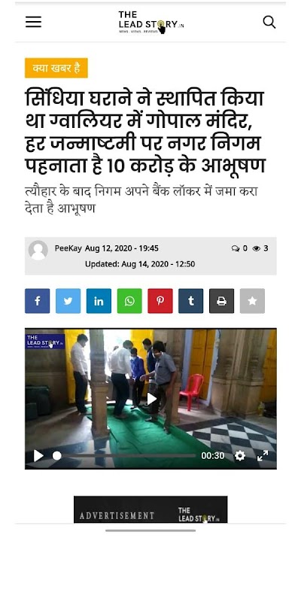Play the video from bottom control bar
Screen dimensions: 301x602
pyautogui.click(x=38, y=456)
